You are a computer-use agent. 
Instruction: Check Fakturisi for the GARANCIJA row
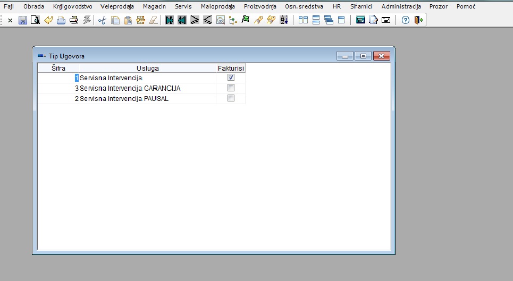click(231, 88)
